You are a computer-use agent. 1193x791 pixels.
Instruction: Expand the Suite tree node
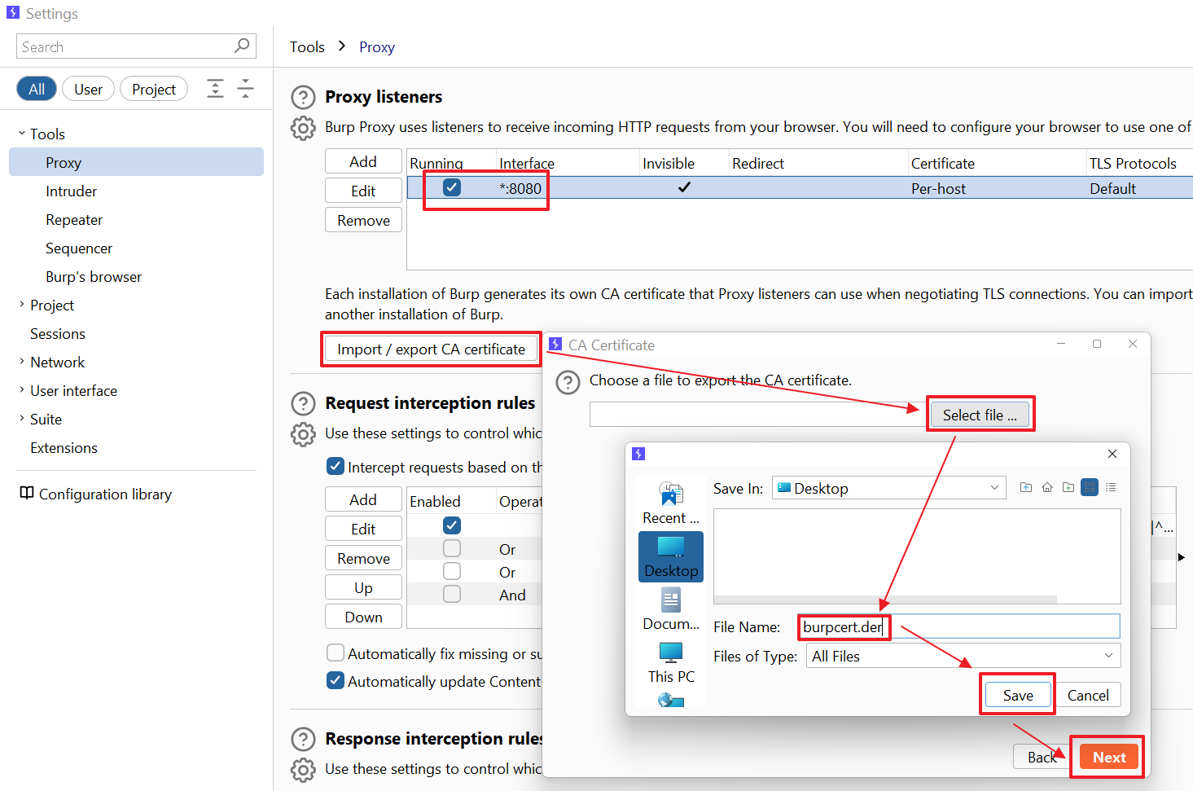pyautogui.click(x=22, y=418)
